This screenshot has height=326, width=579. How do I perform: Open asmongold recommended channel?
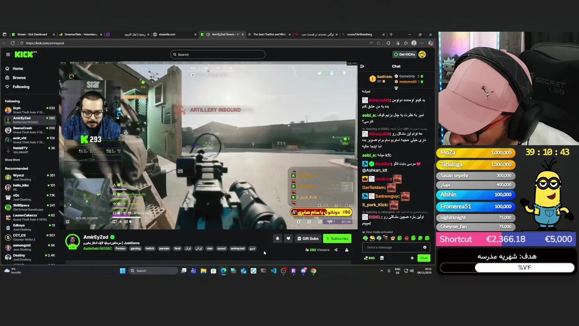click(29, 247)
